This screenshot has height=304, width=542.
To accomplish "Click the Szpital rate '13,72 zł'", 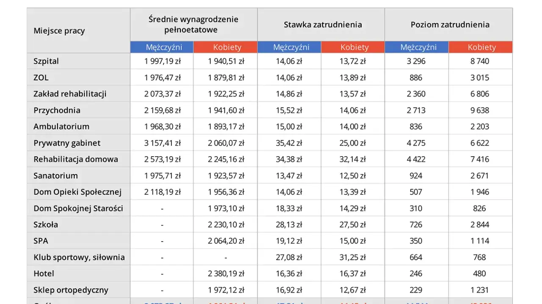I will pos(353,61).
